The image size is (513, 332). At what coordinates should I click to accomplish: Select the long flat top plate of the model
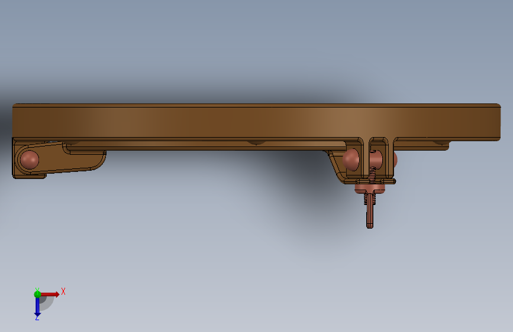pyautogui.click(x=257, y=122)
